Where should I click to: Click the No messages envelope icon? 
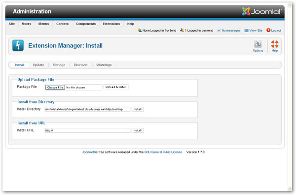(x=219, y=31)
